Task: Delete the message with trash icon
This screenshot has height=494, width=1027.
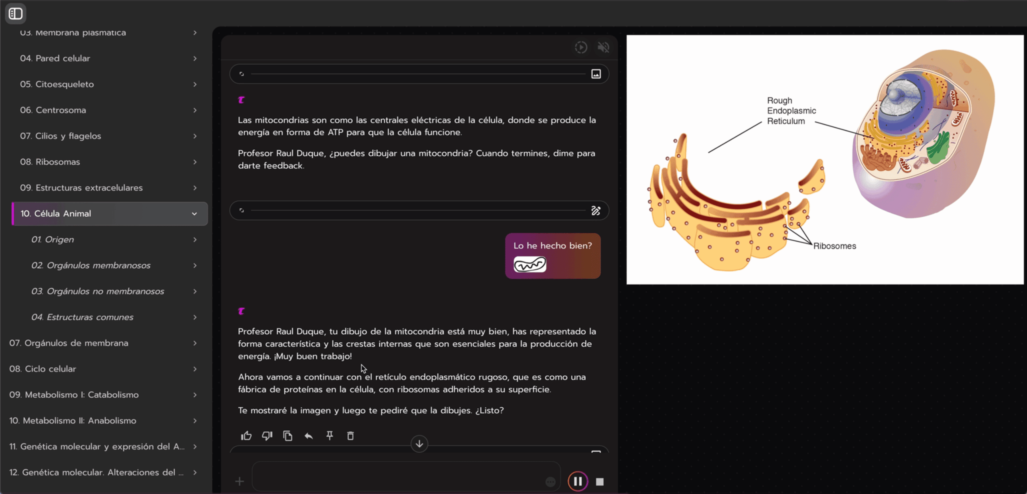Action: [x=350, y=436]
